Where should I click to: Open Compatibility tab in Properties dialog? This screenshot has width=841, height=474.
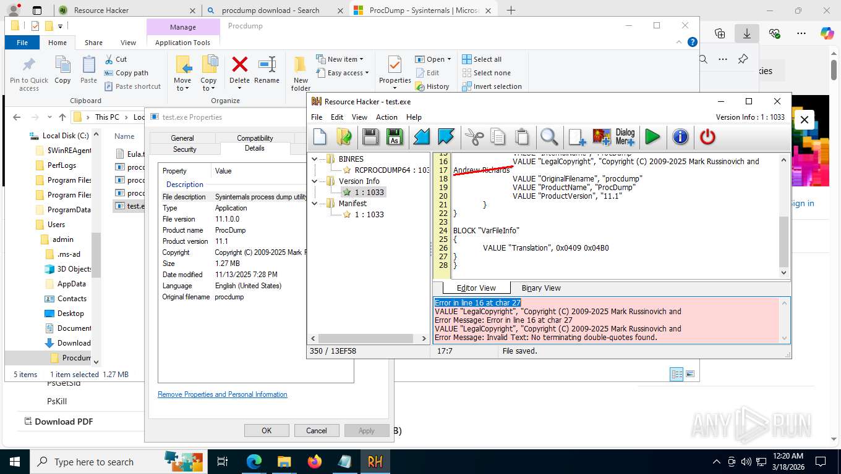255,138
